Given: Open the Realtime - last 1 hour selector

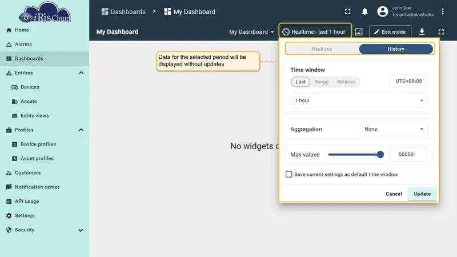Looking at the screenshot, I should (315, 32).
